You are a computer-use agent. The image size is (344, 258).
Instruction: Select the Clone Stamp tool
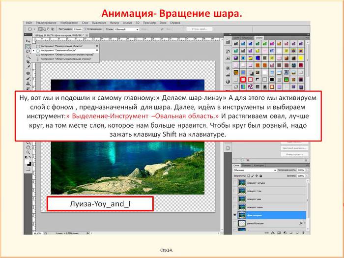pyautogui.click(x=28, y=84)
